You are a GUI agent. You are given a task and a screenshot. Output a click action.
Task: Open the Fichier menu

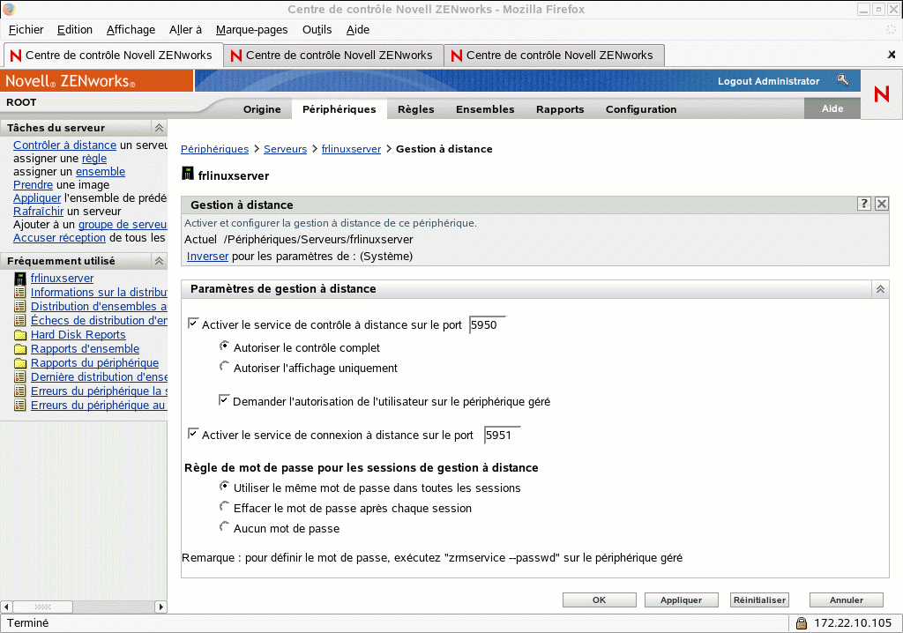26,30
